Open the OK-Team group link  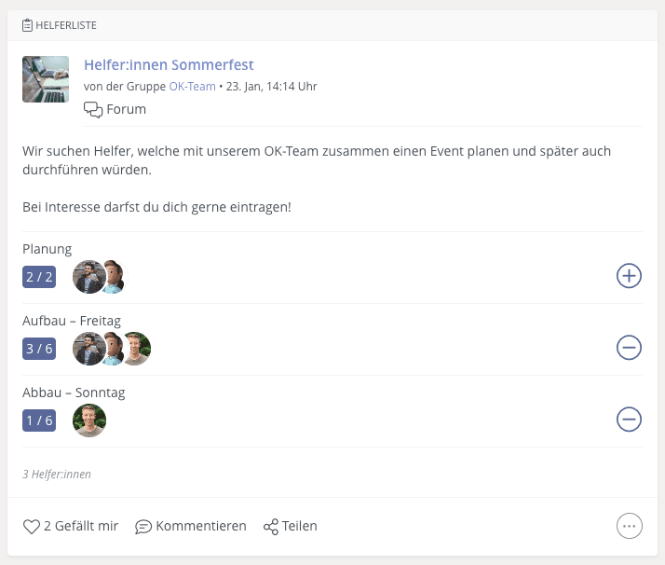192,86
